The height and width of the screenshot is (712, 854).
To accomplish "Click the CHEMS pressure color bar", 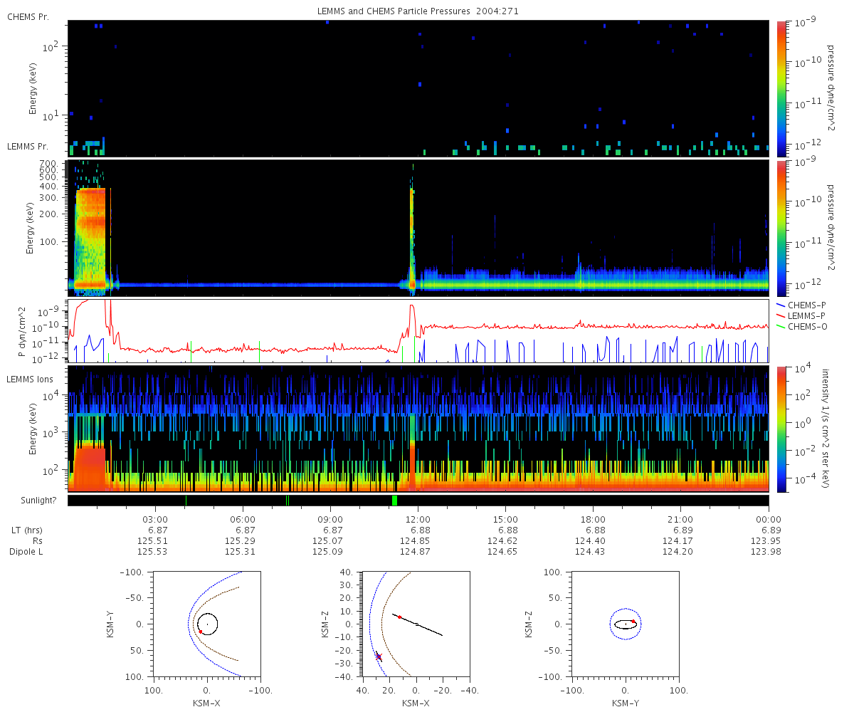I will [x=781, y=88].
